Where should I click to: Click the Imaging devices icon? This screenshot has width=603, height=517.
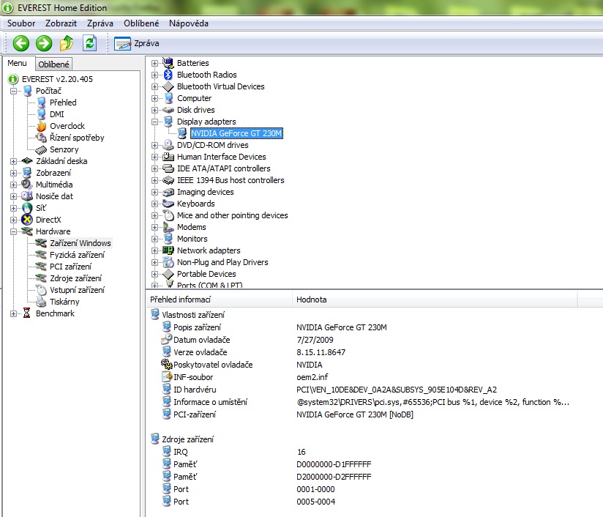point(168,192)
